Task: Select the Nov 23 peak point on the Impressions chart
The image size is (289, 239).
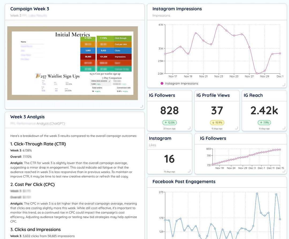Action: click(219, 25)
